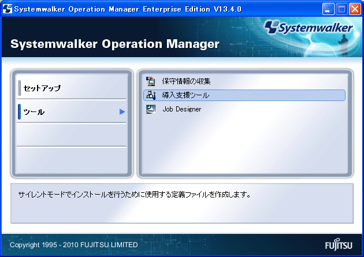364x257 pixels.
Task: Click the FUJITSU logo in footer
Action: point(339,244)
